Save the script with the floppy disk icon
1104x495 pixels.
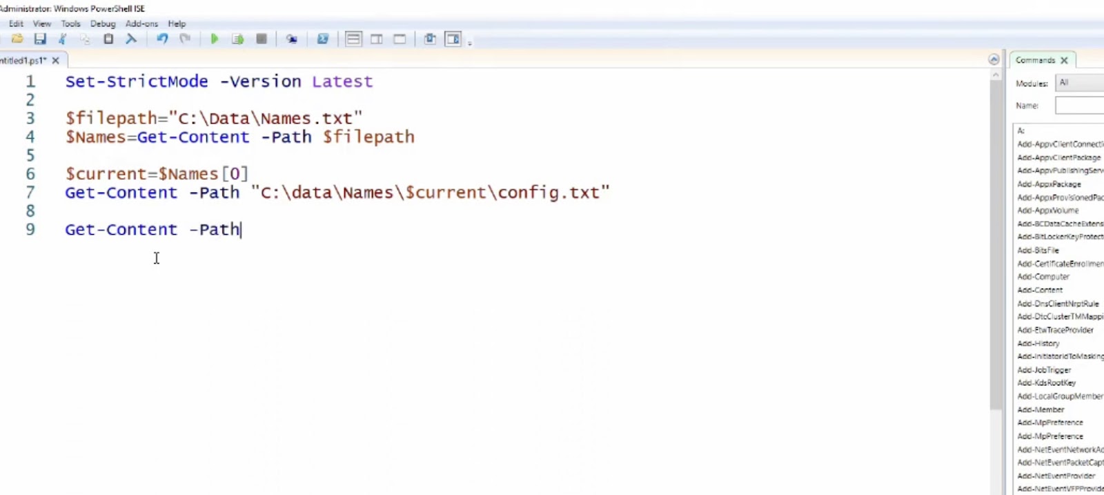pyautogui.click(x=40, y=39)
